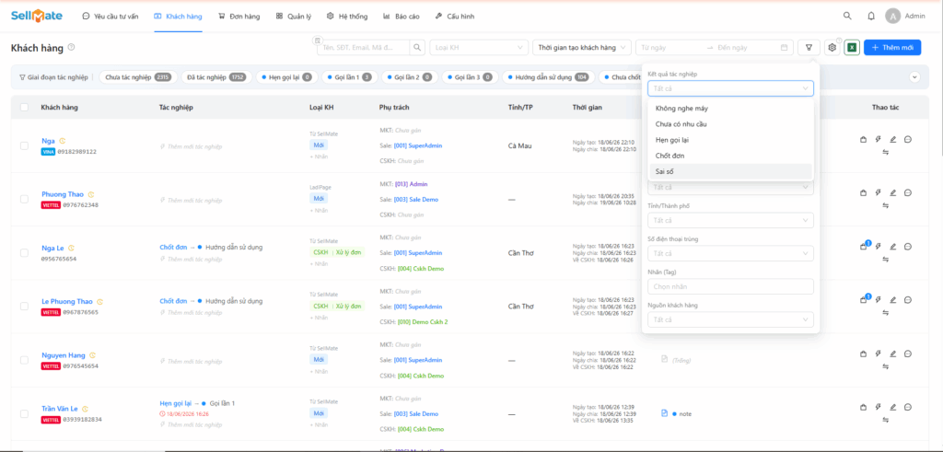Open the gear column settings button
The image size is (943, 452).
pos(832,48)
